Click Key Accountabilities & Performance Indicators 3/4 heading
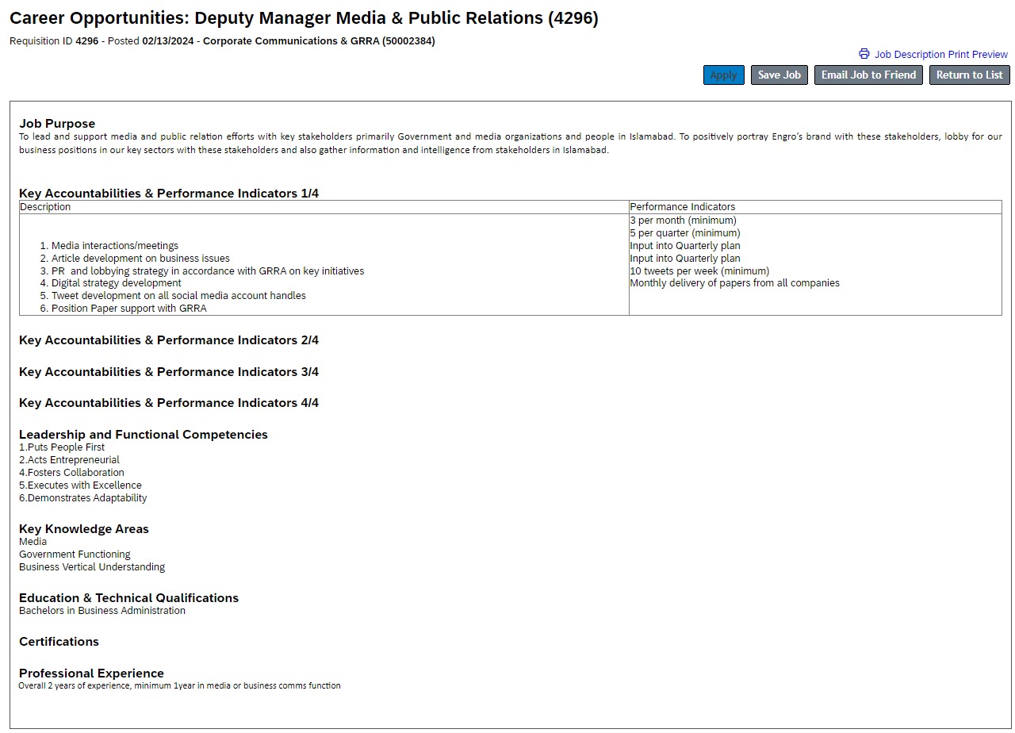This screenshot has width=1015, height=733. point(169,372)
